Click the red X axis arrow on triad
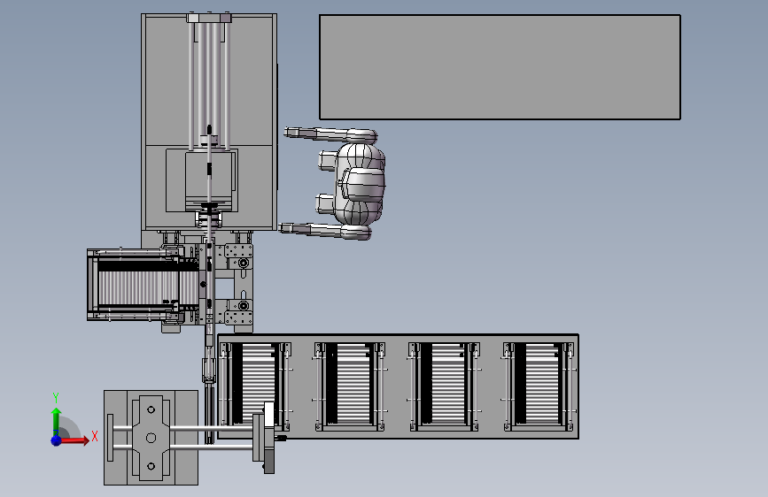This screenshot has height=497, width=768. (x=76, y=440)
